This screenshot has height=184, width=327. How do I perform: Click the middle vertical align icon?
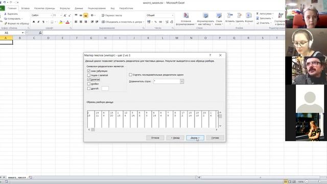click(x=81, y=15)
